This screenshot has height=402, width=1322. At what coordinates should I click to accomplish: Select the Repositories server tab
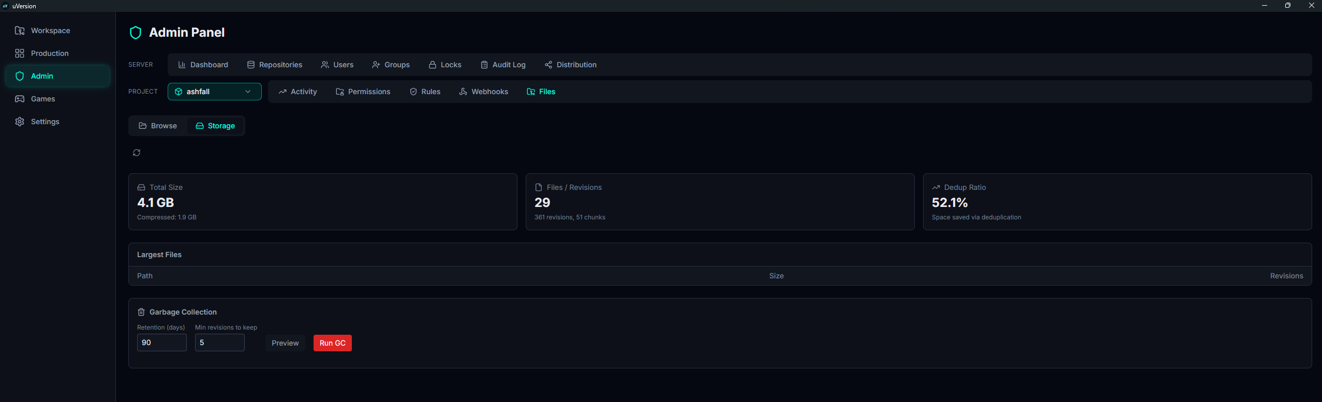click(275, 65)
